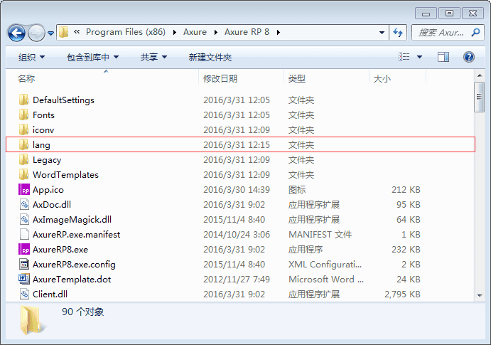This screenshot has width=491, height=345.
Task: Select the Legacy folder icon
Action: tap(23, 160)
